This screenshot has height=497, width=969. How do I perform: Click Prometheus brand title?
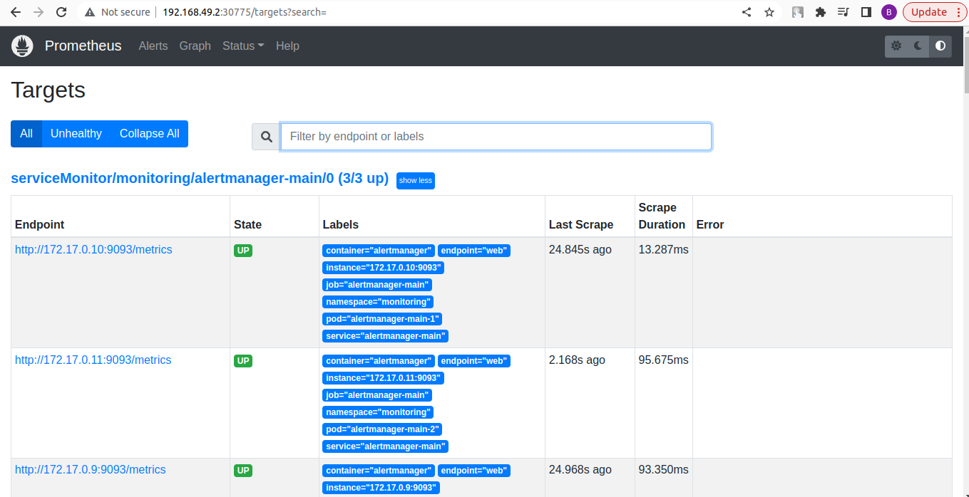pyautogui.click(x=83, y=46)
